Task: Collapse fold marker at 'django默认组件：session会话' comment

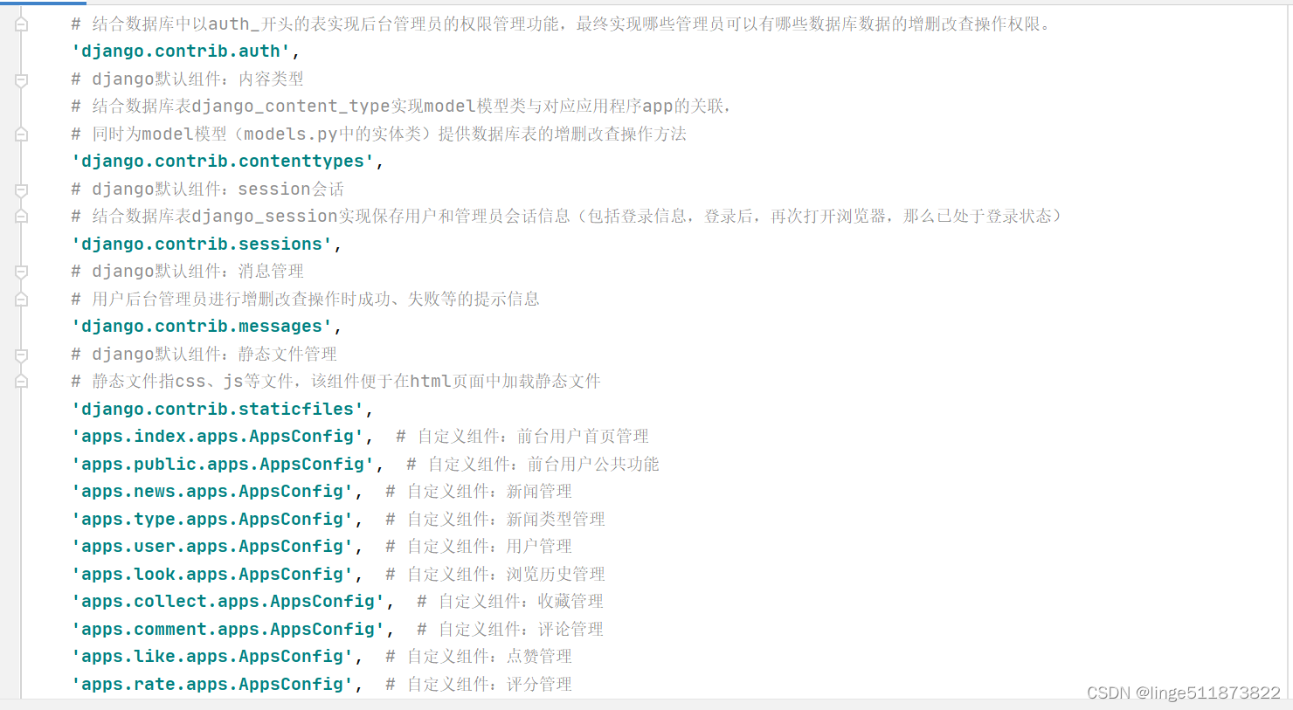Action: click(21, 190)
